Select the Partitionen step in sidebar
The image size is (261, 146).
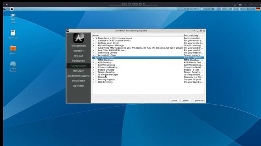click(78, 61)
